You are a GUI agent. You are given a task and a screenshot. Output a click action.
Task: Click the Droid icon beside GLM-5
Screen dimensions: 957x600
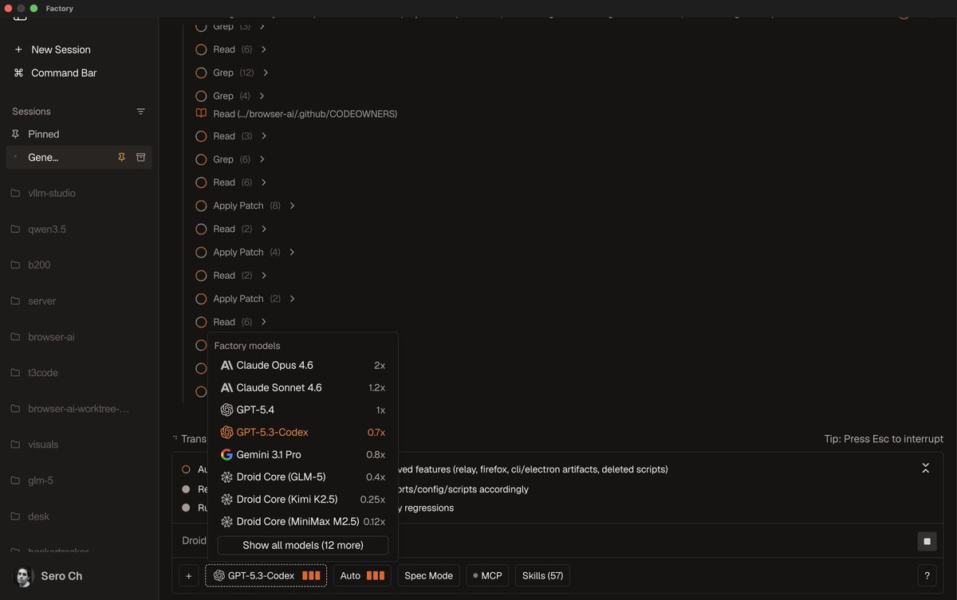pyautogui.click(x=226, y=477)
